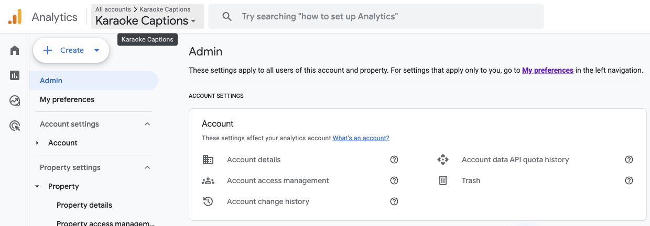Open help for Account details
The image size is (650, 226).
point(394,160)
